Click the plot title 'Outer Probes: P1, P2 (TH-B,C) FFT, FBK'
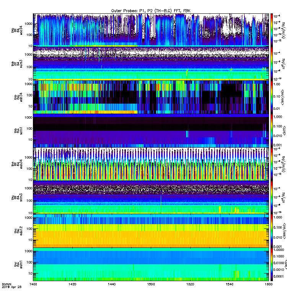 point(151,11)
